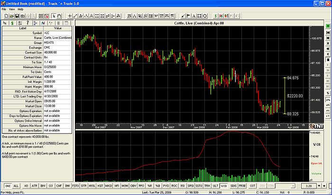Image resolution: width=332 pixels, height=195 pixels.
Task: Select the rectangle drawing tool
Action: point(200,16)
